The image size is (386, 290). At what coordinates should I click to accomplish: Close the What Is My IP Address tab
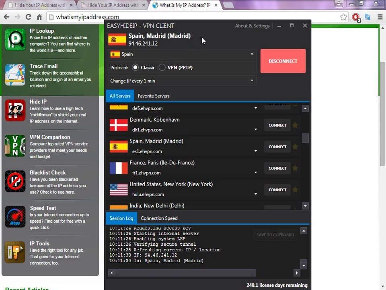216,5
